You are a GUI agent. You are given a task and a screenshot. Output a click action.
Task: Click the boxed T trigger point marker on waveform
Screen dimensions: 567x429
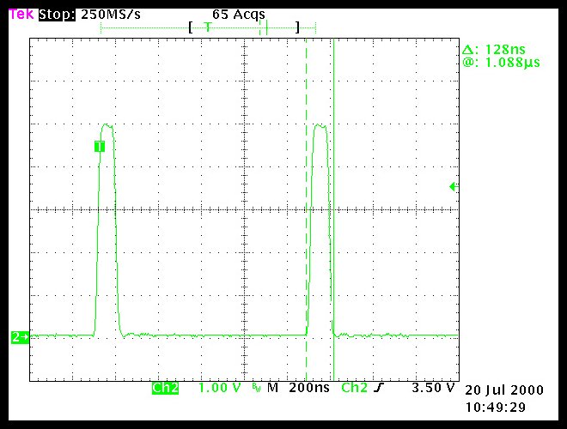pos(100,146)
